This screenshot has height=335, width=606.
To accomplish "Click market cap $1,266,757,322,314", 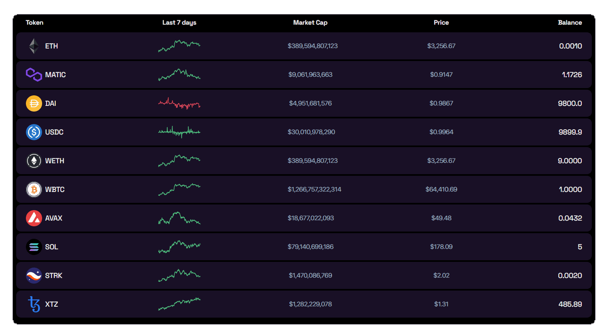I will point(315,190).
